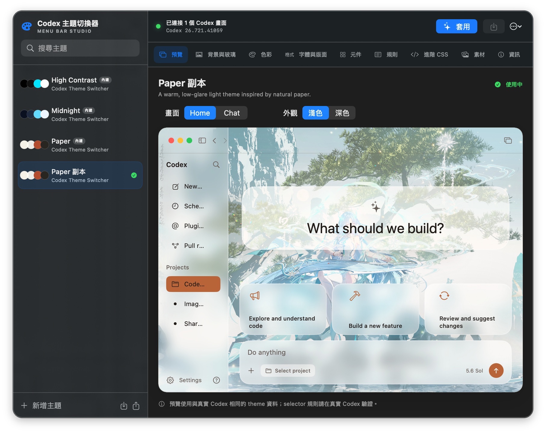Choose the Home screen preview
The image size is (546, 433).
point(200,113)
